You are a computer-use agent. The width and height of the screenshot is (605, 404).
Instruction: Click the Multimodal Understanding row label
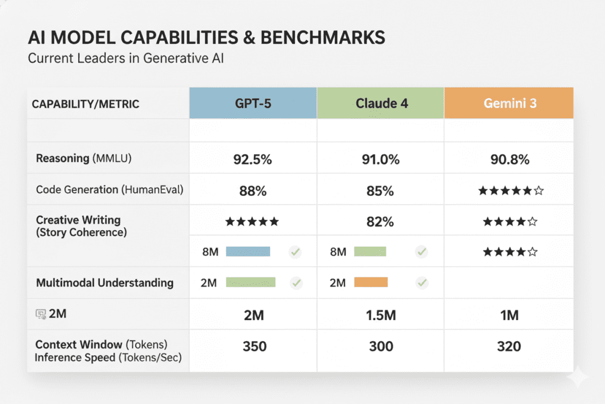105,283
